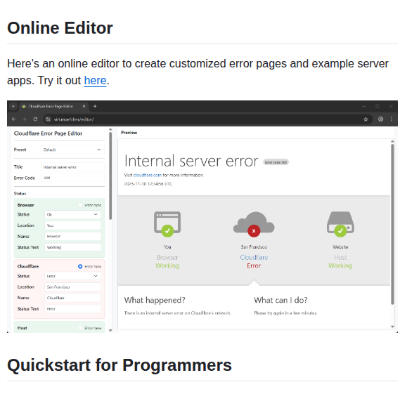Click the cloud icon with red X

tap(254, 224)
